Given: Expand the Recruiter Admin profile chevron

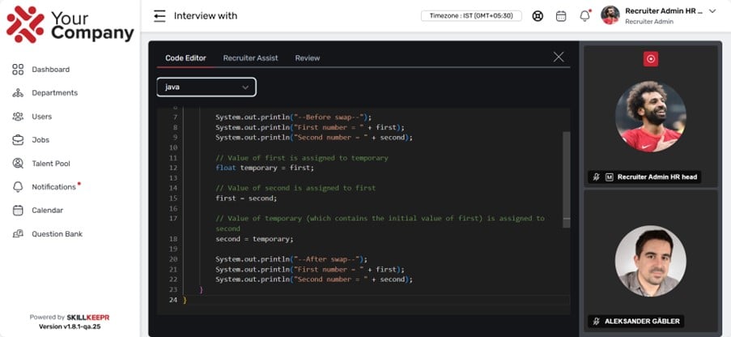Looking at the screenshot, I should [x=712, y=11].
